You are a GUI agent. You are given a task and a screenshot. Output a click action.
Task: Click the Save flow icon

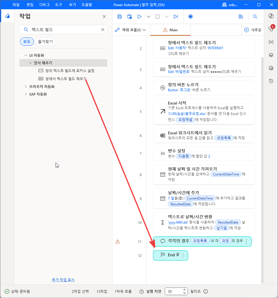(x=120, y=17)
